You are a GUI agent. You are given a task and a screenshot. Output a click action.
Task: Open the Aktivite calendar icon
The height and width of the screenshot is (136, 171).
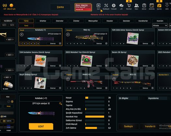152,6
